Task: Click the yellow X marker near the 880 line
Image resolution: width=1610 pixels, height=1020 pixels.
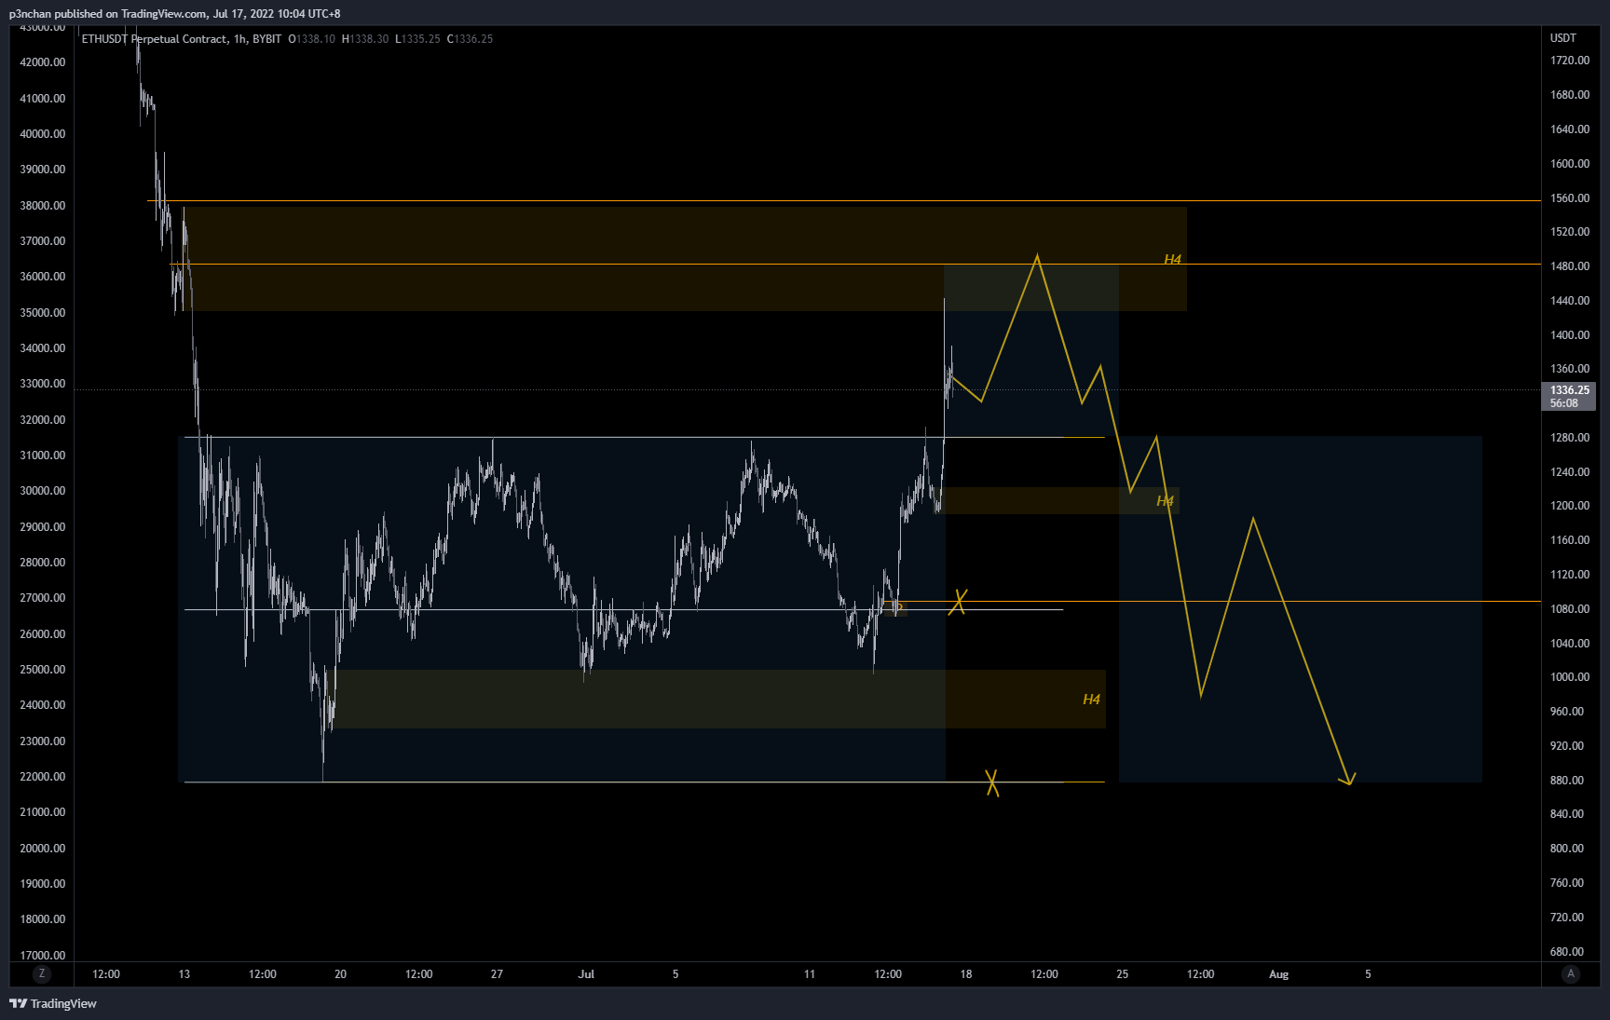Action: click(992, 782)
